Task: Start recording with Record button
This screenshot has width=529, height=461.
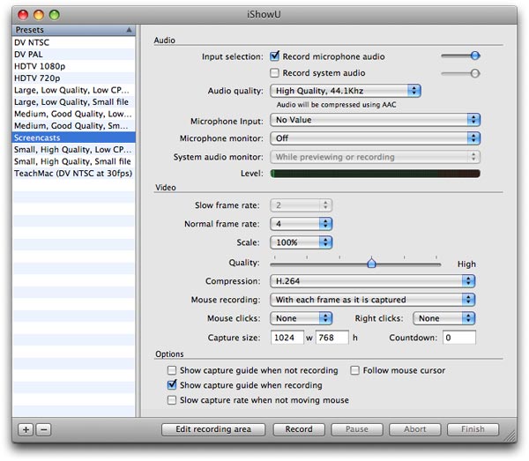Action: click(x=299, y=429)
